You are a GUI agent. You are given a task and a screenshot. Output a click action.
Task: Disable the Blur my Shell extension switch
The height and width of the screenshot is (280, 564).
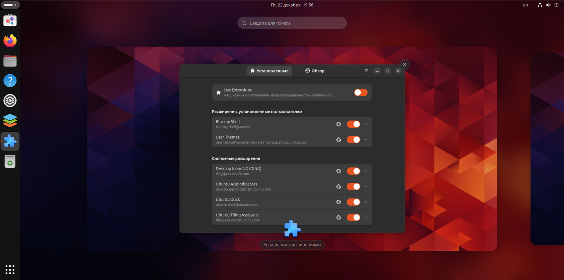click(353, 124)
